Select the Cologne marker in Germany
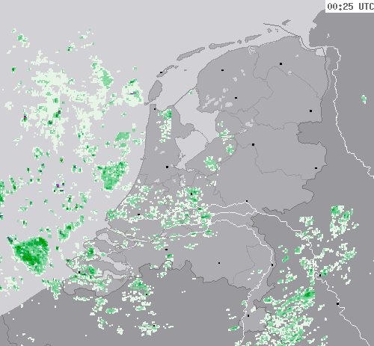Screen dimensions: 374x346 click(x=337, y=303)
